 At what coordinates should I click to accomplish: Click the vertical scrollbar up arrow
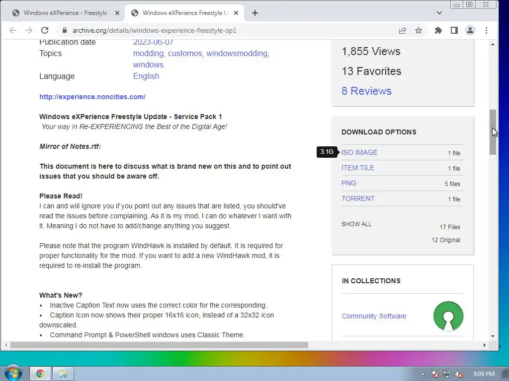pyautogui.click(x=493, y=44)
